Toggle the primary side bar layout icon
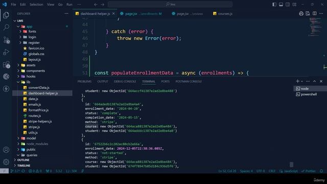Viewport: 327px width, 184px height. coord(274,5)
